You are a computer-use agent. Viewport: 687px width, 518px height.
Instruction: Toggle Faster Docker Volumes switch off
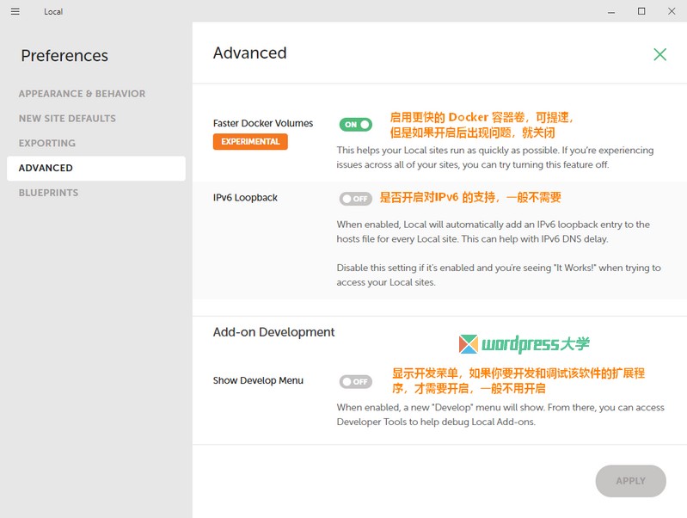pyautogui.click(x=356, y=125)
